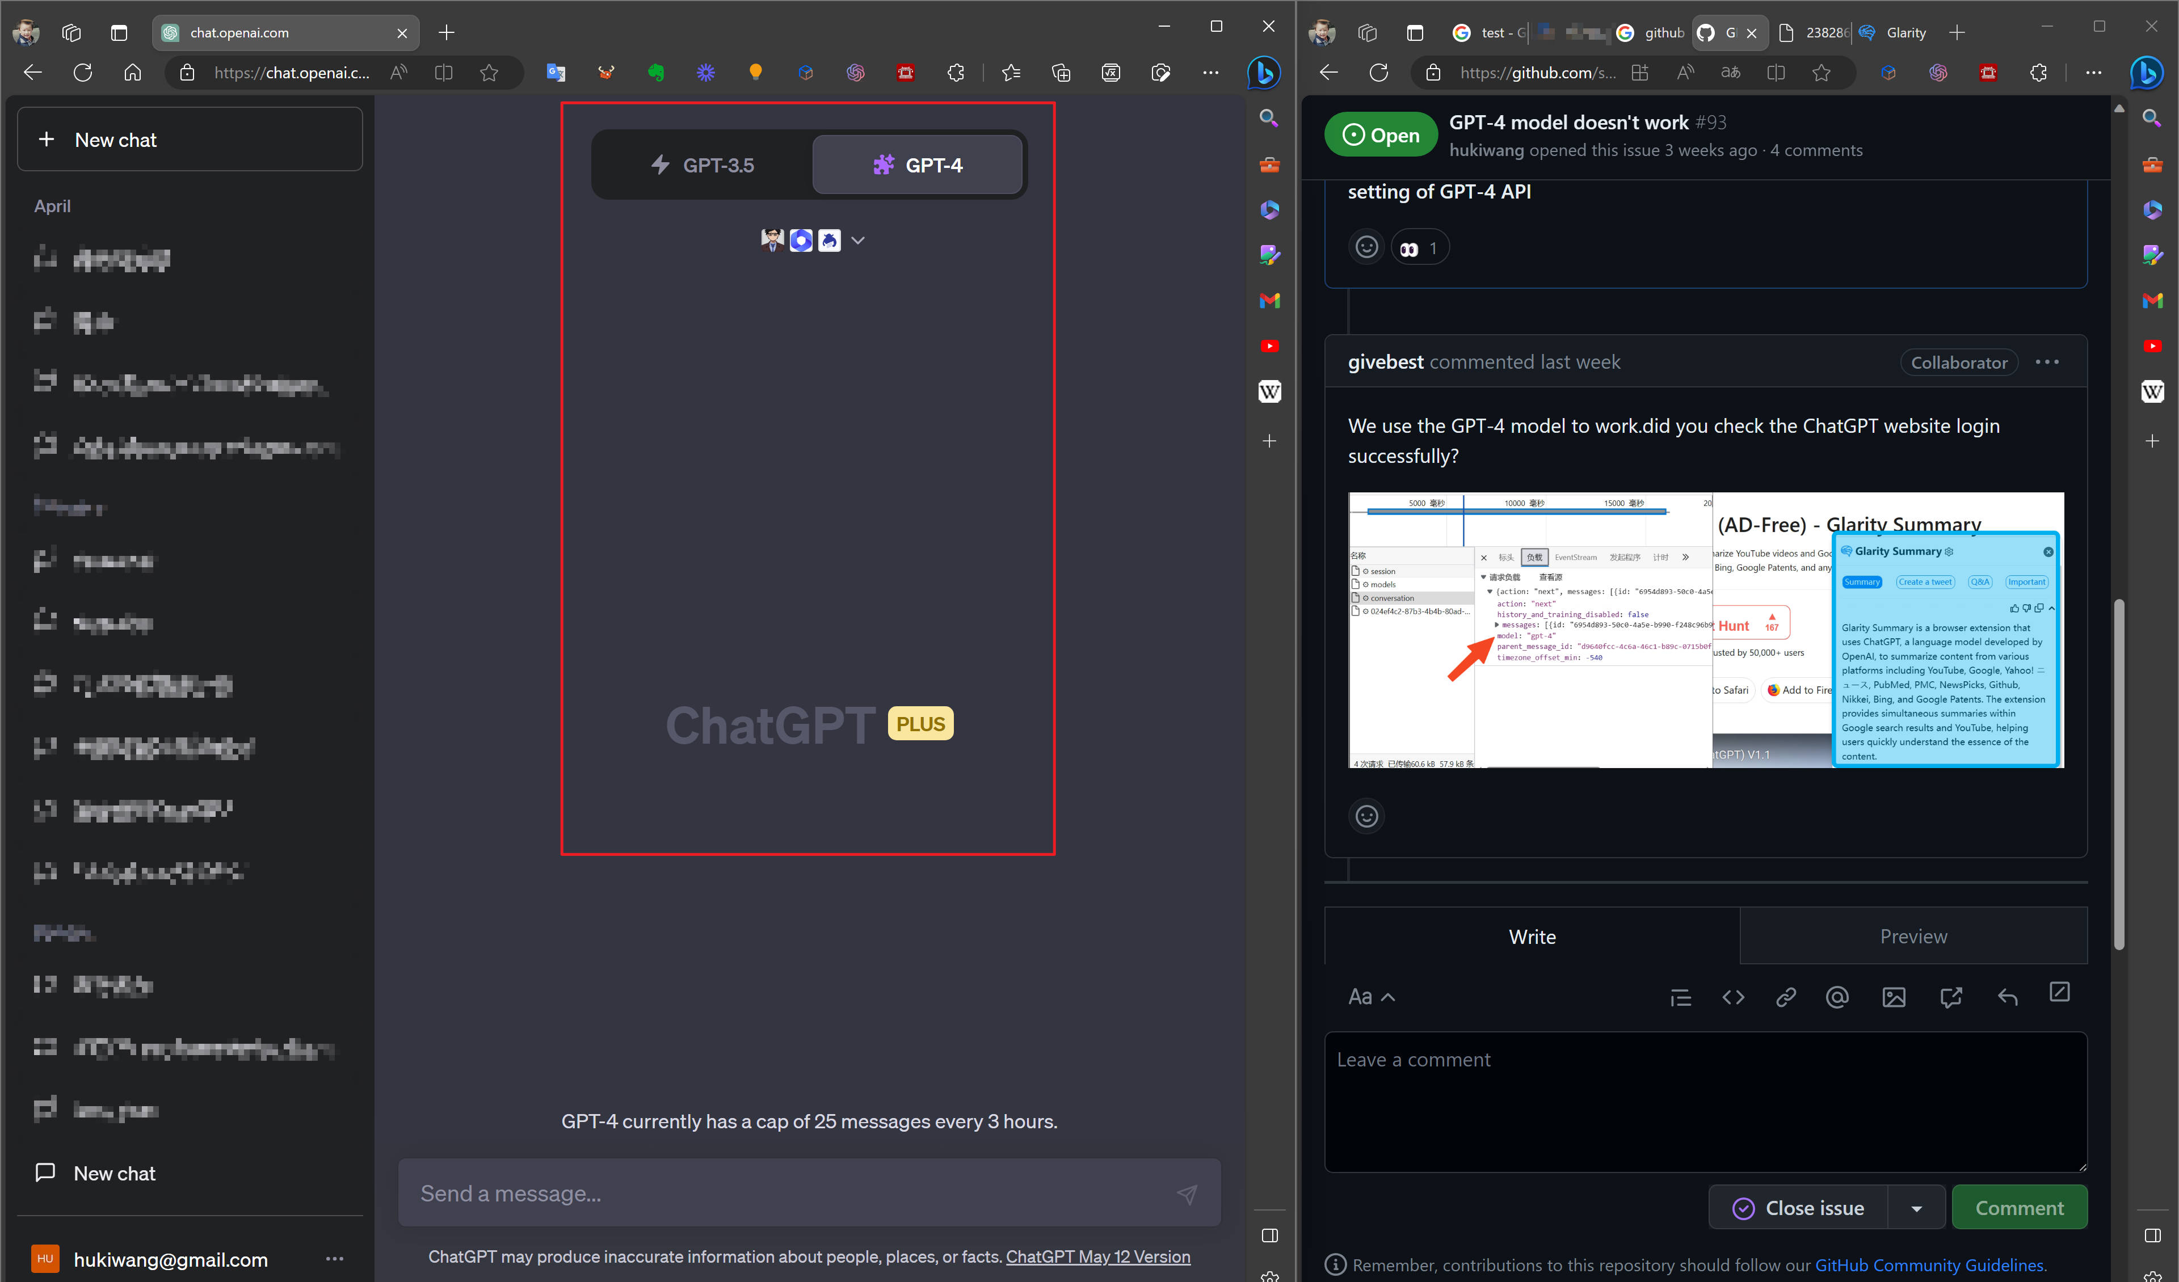Star the chat.openai.com page as favorite

[x=490, y=73]
